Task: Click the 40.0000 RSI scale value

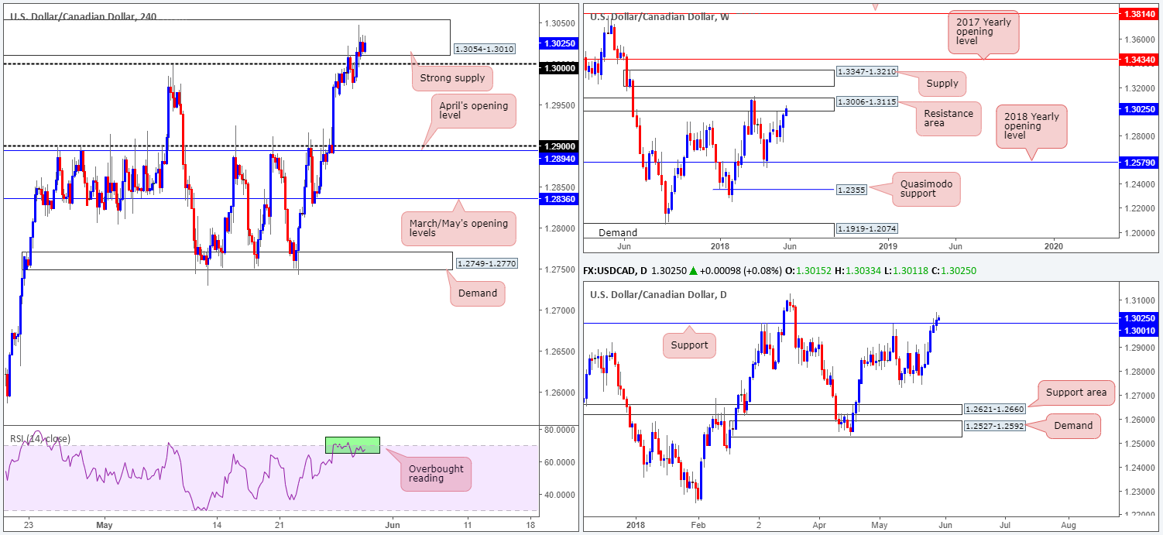Action: pos(560,494)
